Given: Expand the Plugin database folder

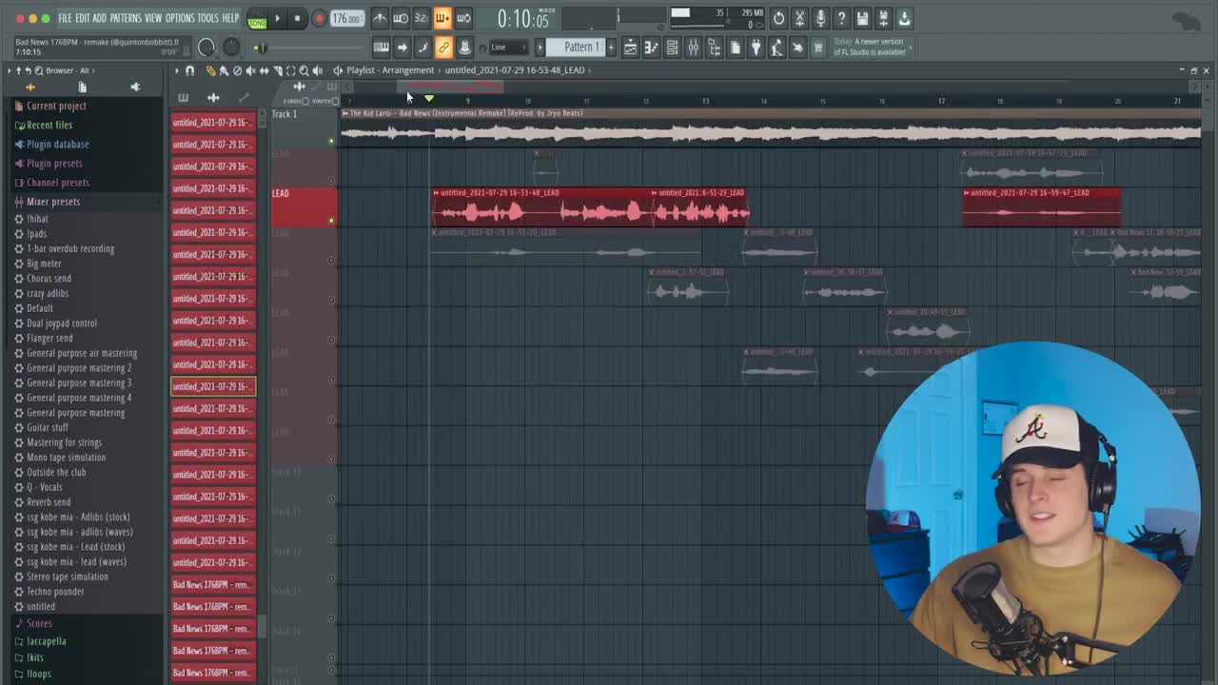Looking at the screenshot, I should 58,144.
